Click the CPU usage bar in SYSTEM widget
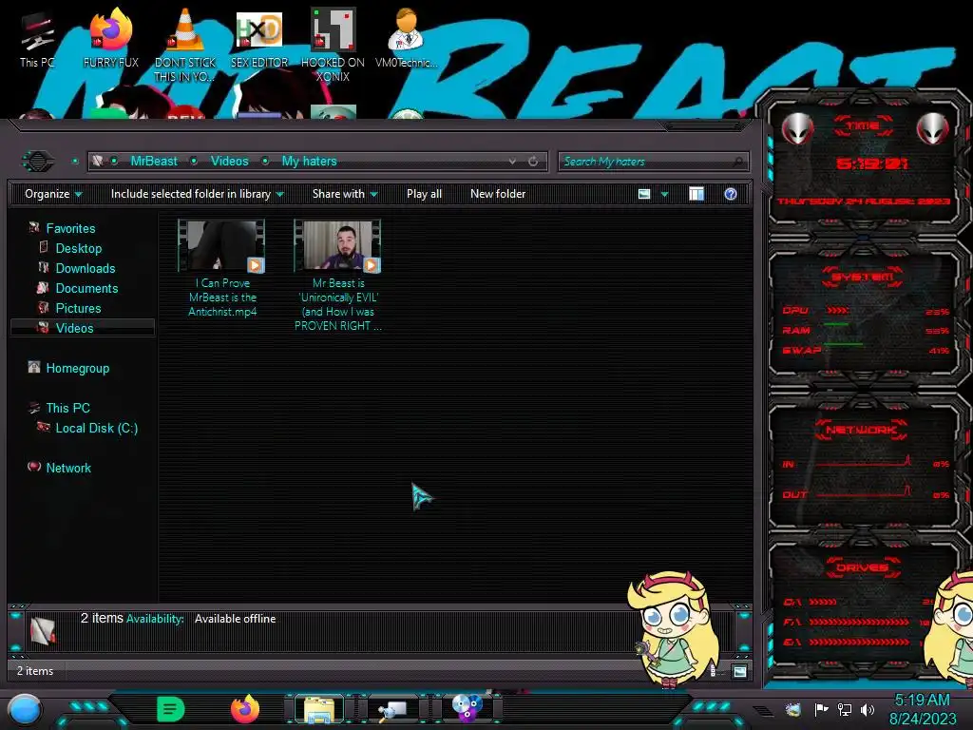The image size is (973, 730). point(838,310)
